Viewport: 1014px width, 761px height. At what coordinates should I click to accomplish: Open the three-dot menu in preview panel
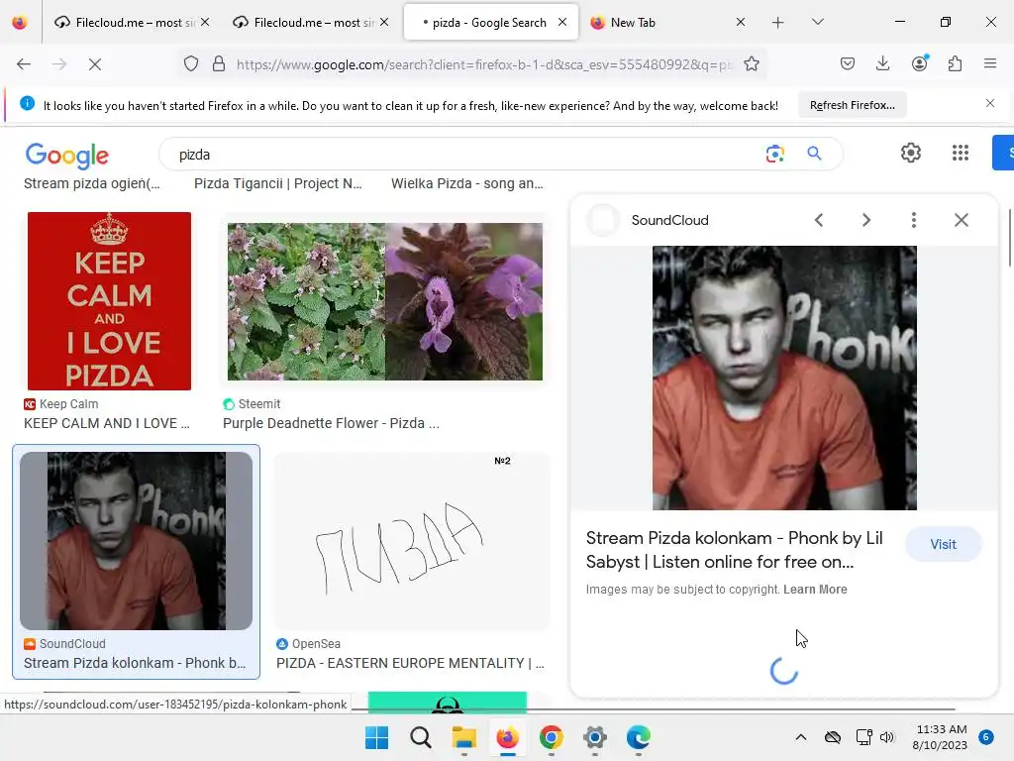(914, 220)
